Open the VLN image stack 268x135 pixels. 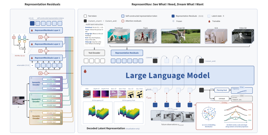click(216, 36)
